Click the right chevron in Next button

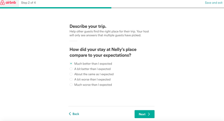click(149, 114)
